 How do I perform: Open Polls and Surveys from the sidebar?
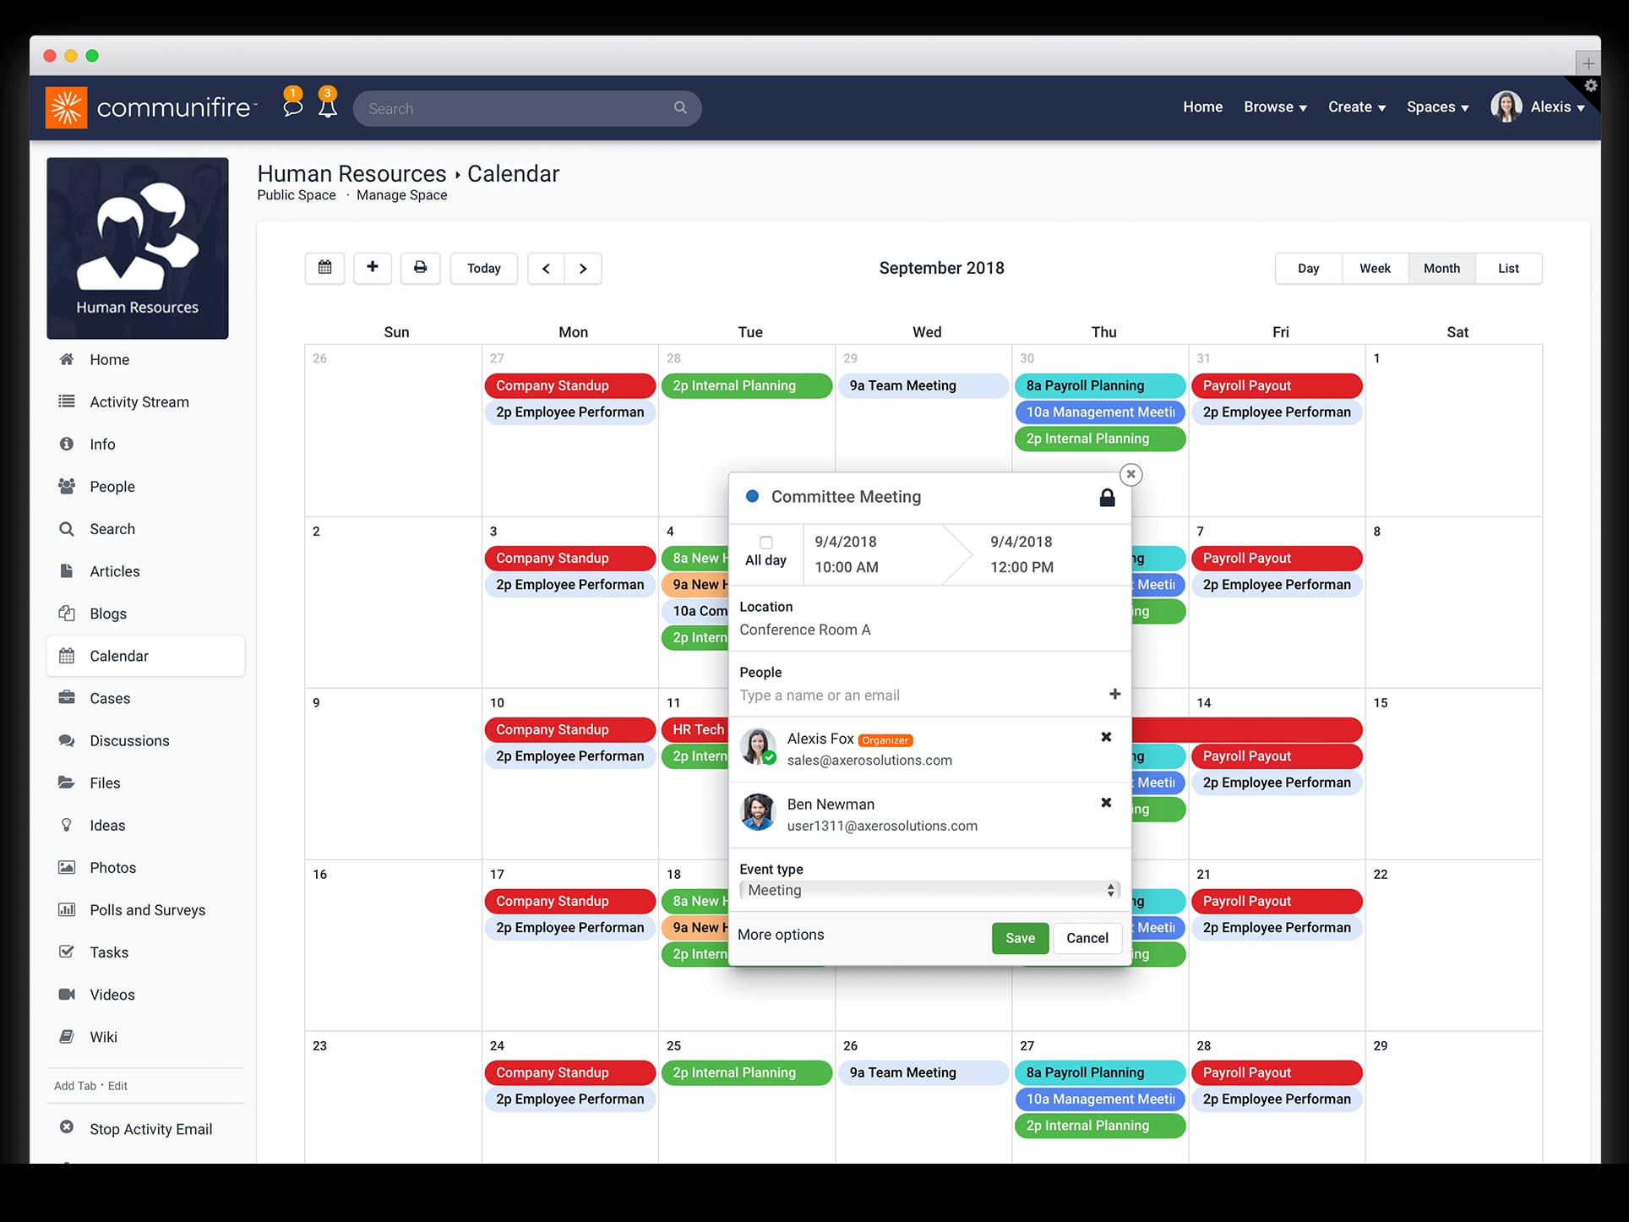pos(148,910)
